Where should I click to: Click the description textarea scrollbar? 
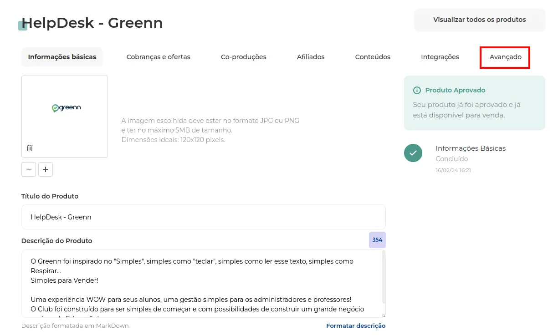click(x=384, y=278)
